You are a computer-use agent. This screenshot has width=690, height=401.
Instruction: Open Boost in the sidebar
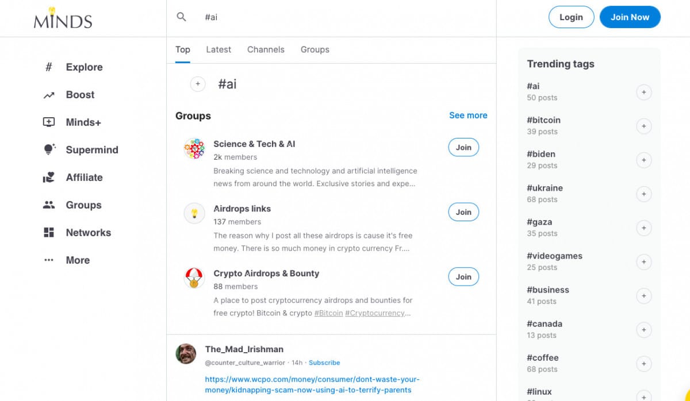(x=80, y=95)
